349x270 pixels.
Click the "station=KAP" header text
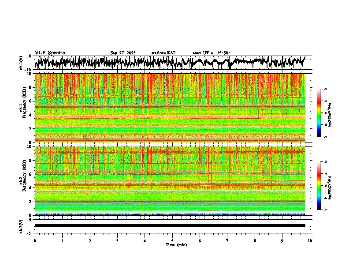(163, 53)
